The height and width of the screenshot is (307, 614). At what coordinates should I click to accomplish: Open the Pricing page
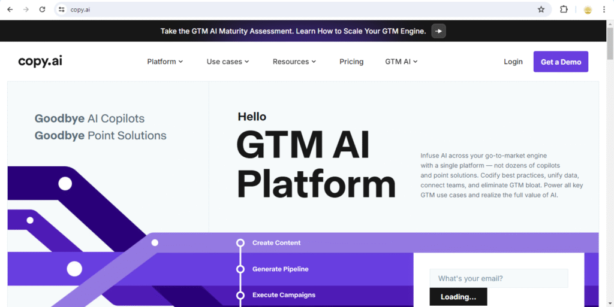pos(351,61)
